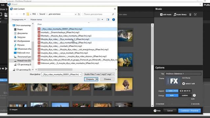Click Continue + Preview button
Screen dimensions: 210x118
189,111
